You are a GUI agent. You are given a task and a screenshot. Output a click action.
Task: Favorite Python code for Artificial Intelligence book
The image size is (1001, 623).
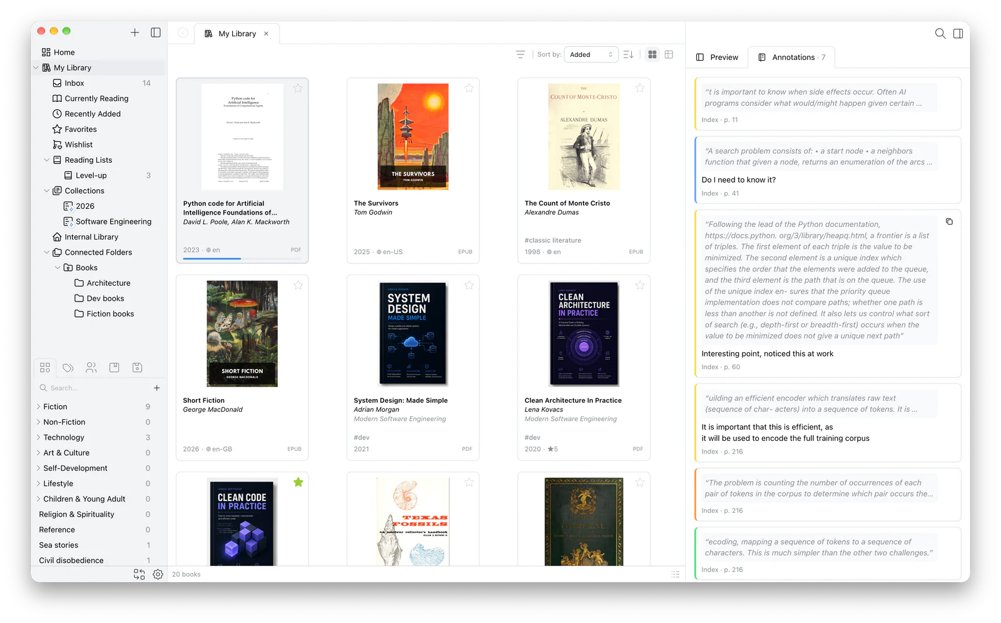tap(298, 88)
